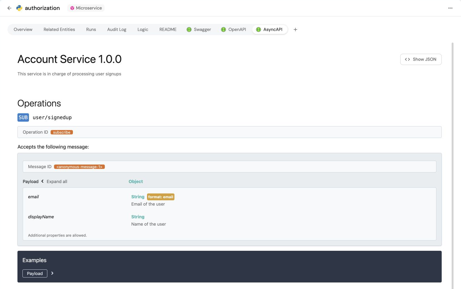The height and width of the screenshot is (289, 461).
Task: Click the subscribe operation ID tag
Action: pos(62,132)
